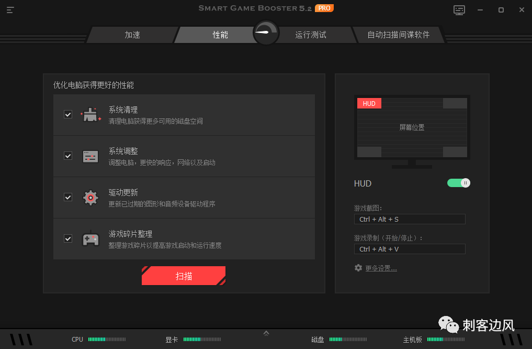Click the game defrag gamepad icon

(90, 238)
